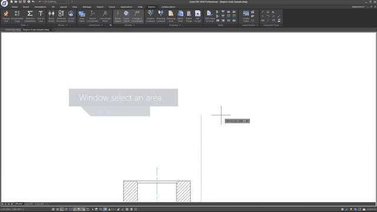Click the Save icon in quick access toolbar

pos(20,2)
